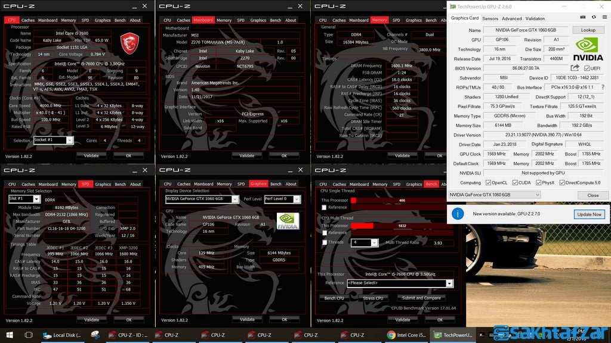Click the GPU-Z Name field GTX 1060 6GB

[x=525, y=30]
